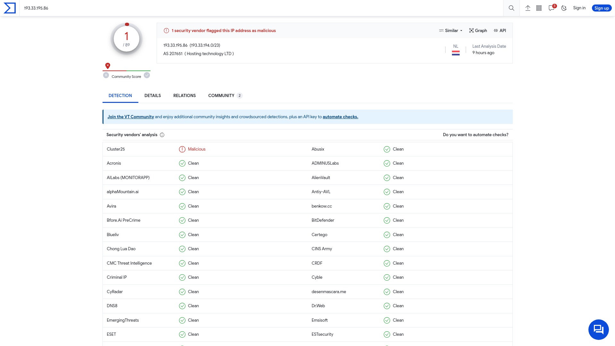The width and height of the screenshot is (615, 346).
Task: Click Sign in link
Action: (x=579, y=8)
